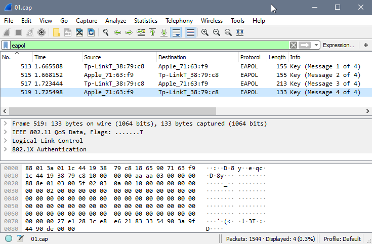
Task: Clear the display filter with X button
Action: (294, 45)
